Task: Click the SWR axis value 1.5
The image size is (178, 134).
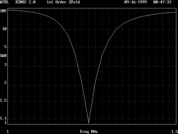Action: tap(3, 100)
